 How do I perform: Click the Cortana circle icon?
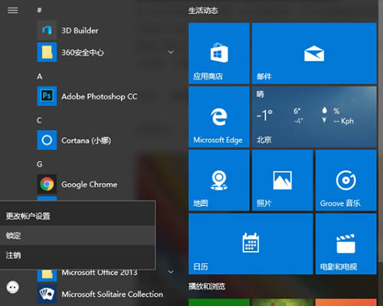pyautogui.click(x=47, y=140)
